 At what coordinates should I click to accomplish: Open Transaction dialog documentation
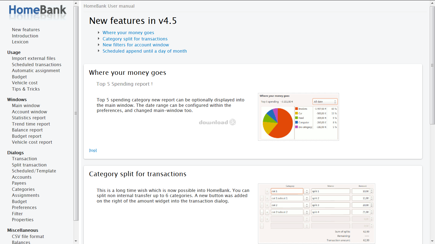click(x=24, y=159)
